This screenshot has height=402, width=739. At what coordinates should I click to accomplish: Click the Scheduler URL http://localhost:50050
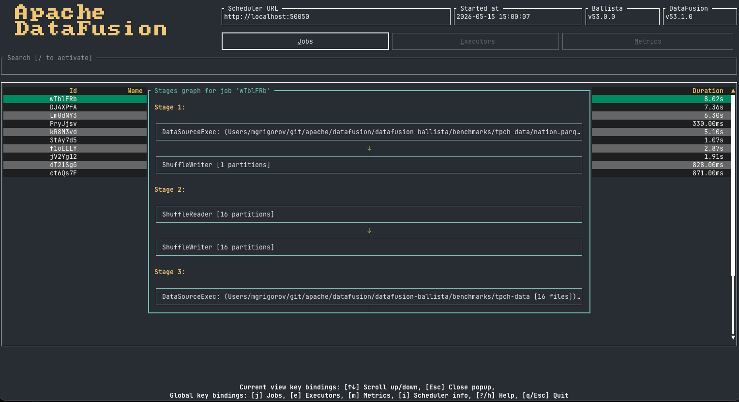267,16
